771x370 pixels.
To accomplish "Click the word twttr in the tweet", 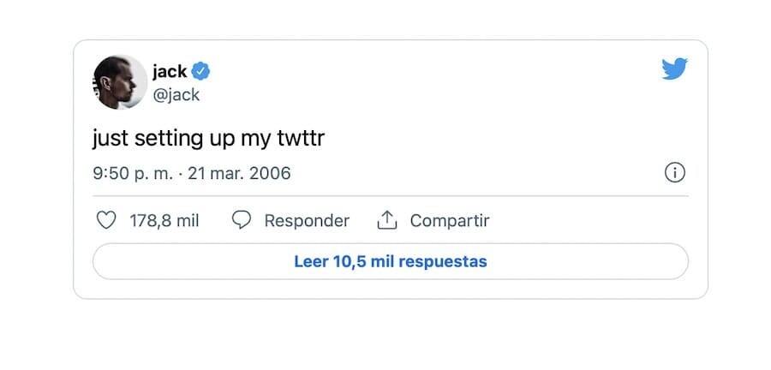I will (301, 139).
